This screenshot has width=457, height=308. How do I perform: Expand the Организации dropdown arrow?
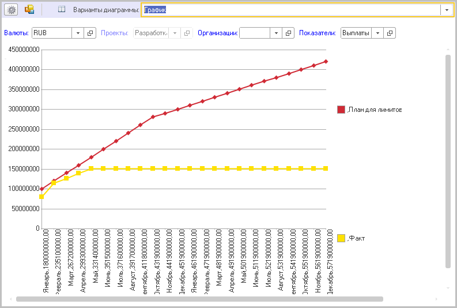click(277, 33)
